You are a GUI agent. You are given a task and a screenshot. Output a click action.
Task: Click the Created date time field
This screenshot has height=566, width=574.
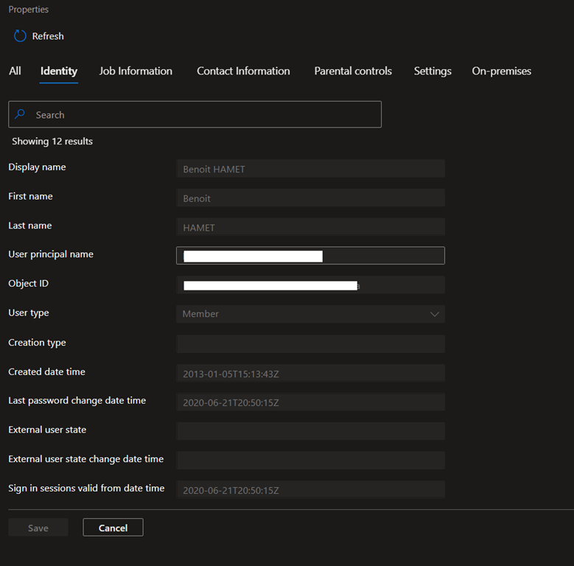(310, 374)
